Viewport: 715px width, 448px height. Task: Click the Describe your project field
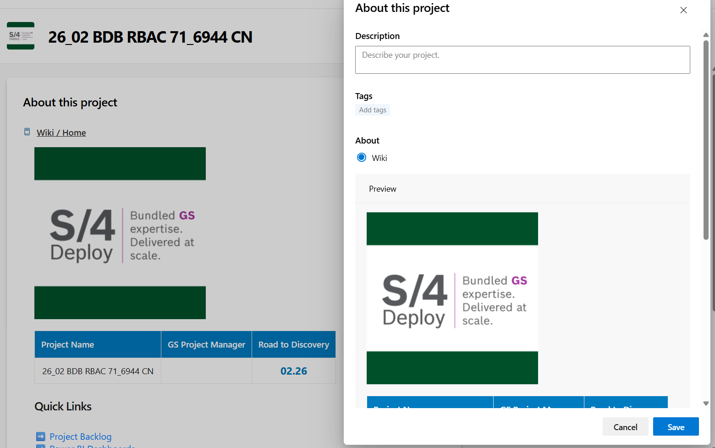pyautogui.click(x=522, y=60)
